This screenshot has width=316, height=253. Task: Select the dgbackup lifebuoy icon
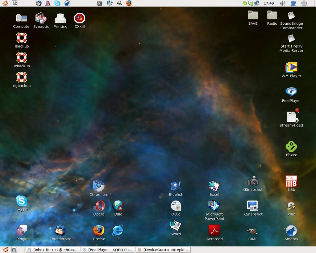(x=22, y=77)
